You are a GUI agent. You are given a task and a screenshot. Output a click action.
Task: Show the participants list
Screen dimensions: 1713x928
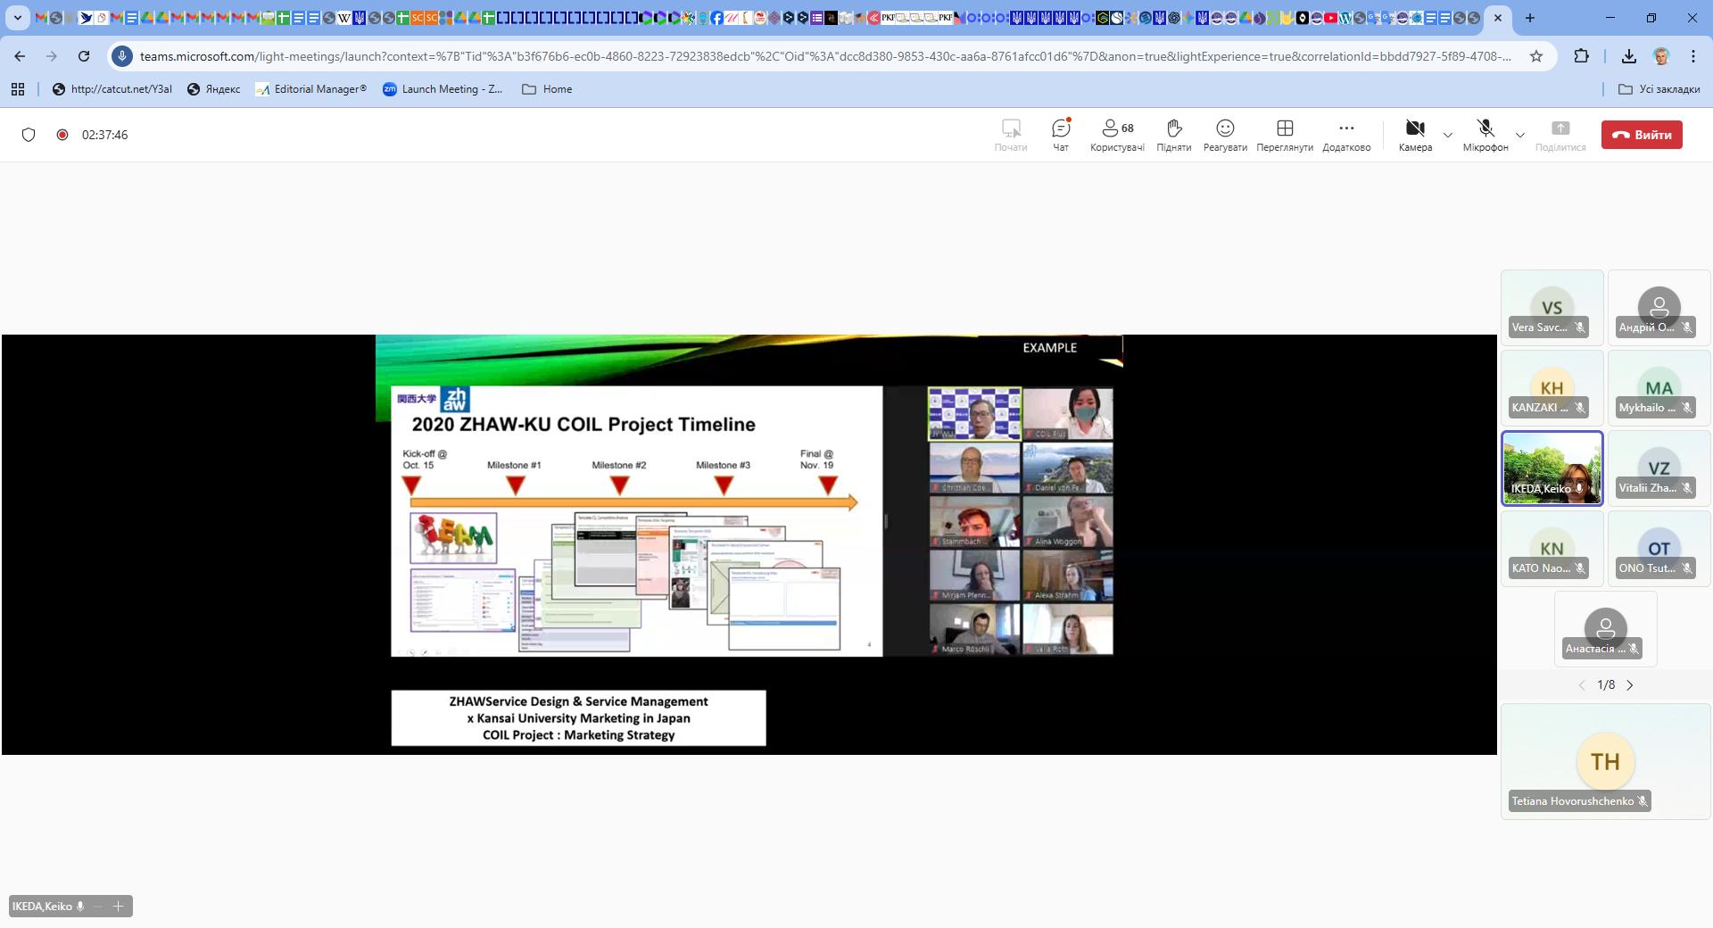1117,135
